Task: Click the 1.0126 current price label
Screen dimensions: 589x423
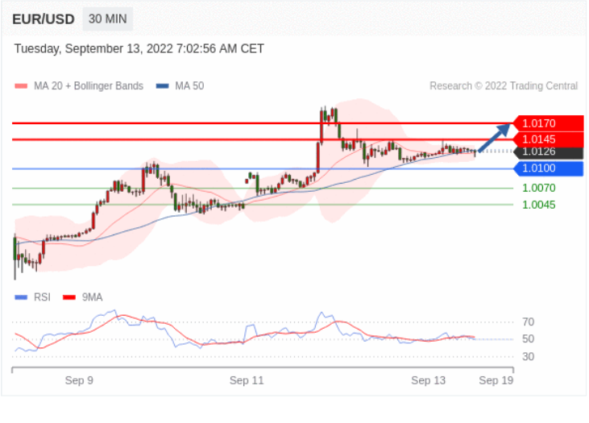Action: click(549, 151)
